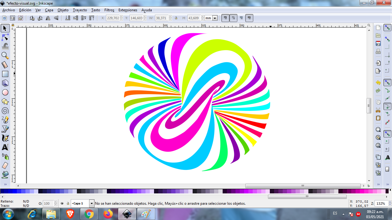Toggle scale rounded corners option
Screen dimensions: 392x220
click(233, 18)
